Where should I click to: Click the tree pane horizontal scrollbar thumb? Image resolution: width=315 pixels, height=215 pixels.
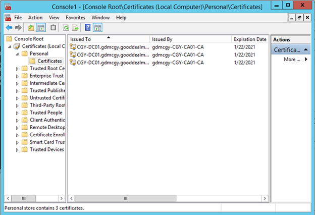(24, 198)
